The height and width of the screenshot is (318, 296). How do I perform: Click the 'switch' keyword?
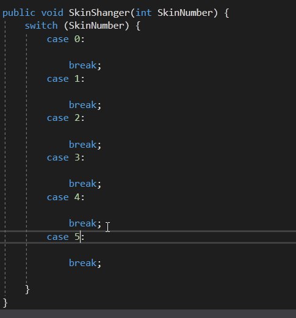42,26
